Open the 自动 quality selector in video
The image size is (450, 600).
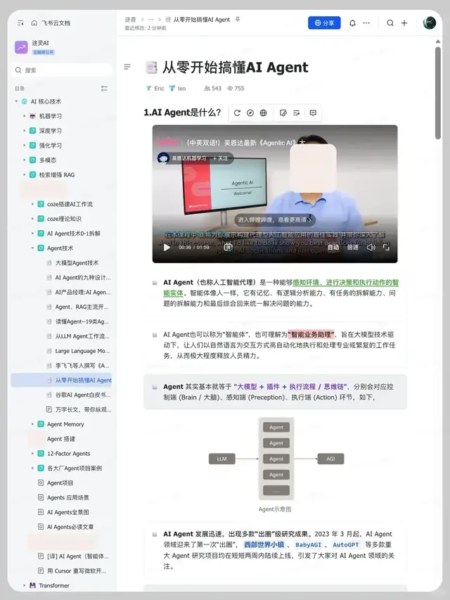[x=333, y=247]
